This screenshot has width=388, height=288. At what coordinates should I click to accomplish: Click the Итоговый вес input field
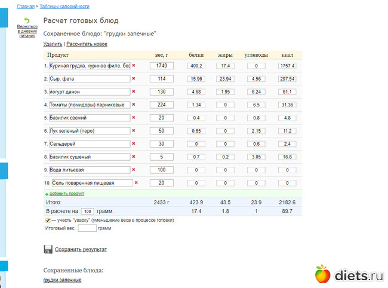point(87,228)
